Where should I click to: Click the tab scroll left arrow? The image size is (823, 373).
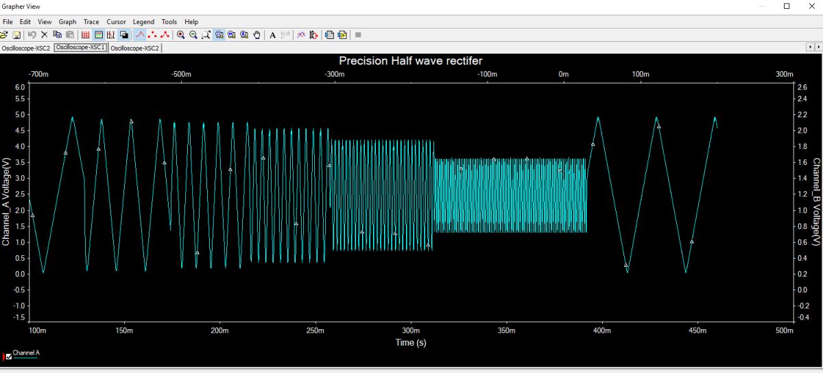811,47
